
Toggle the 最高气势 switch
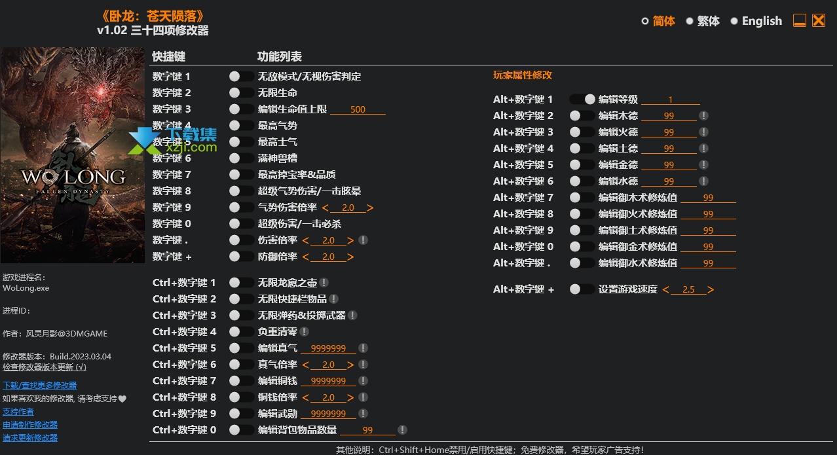pos(242,126)
